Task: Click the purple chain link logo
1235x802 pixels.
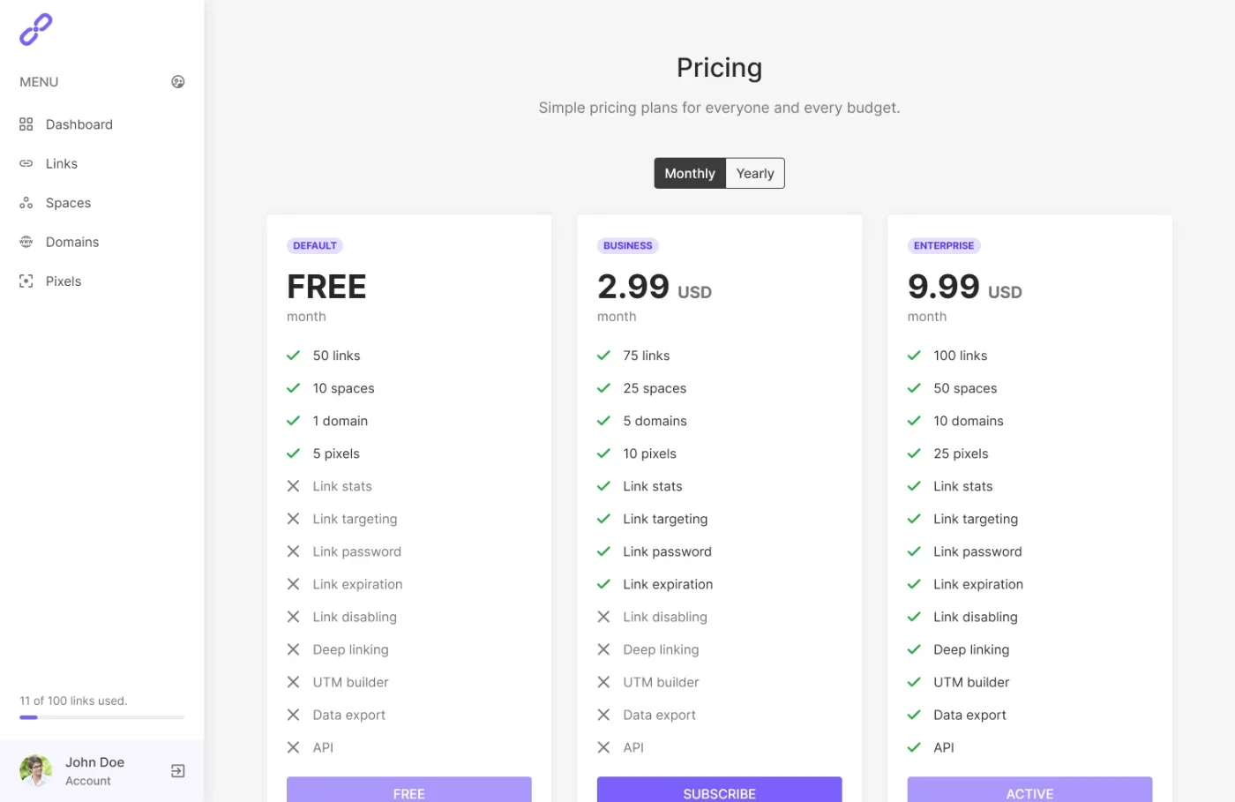Action: click(36, 30)
